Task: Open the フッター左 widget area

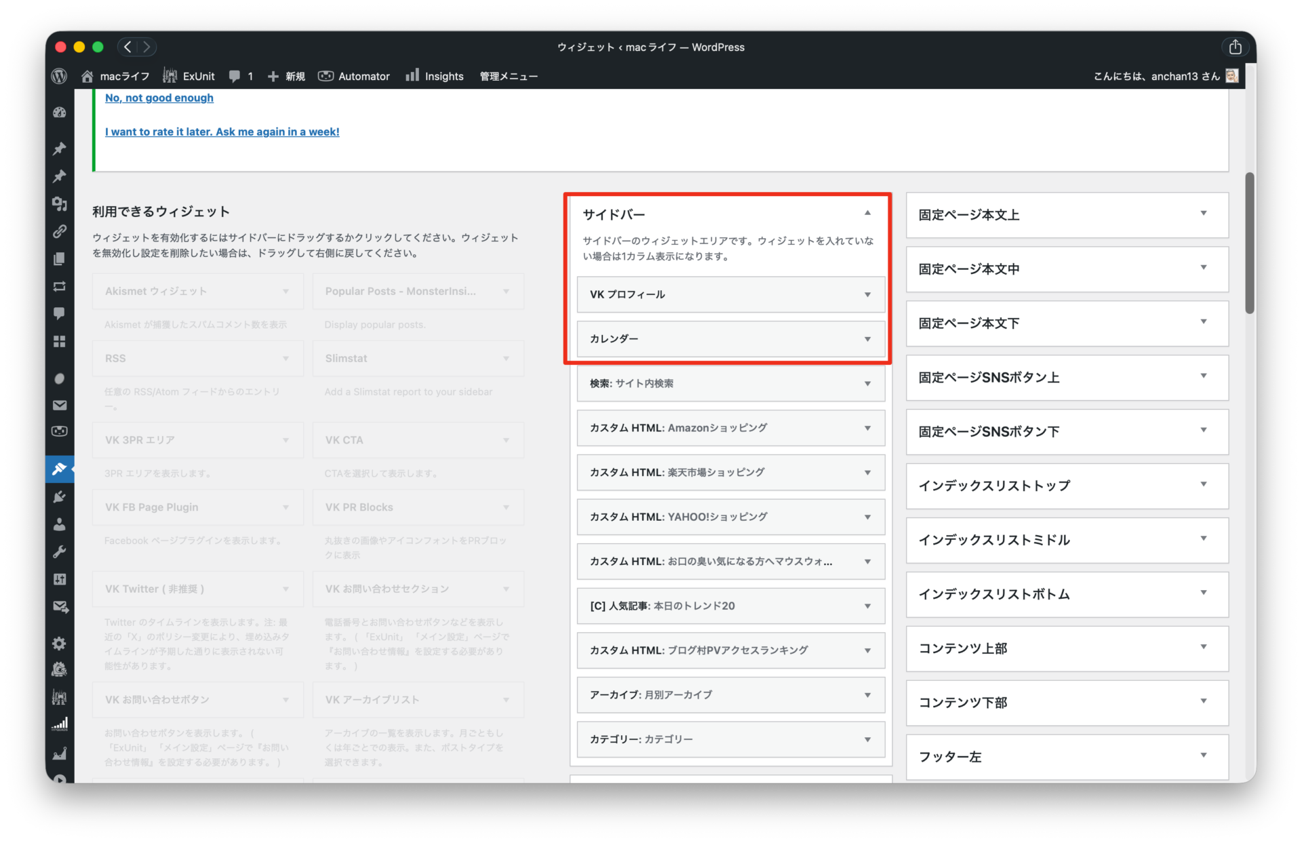Action: [1203, 756]
